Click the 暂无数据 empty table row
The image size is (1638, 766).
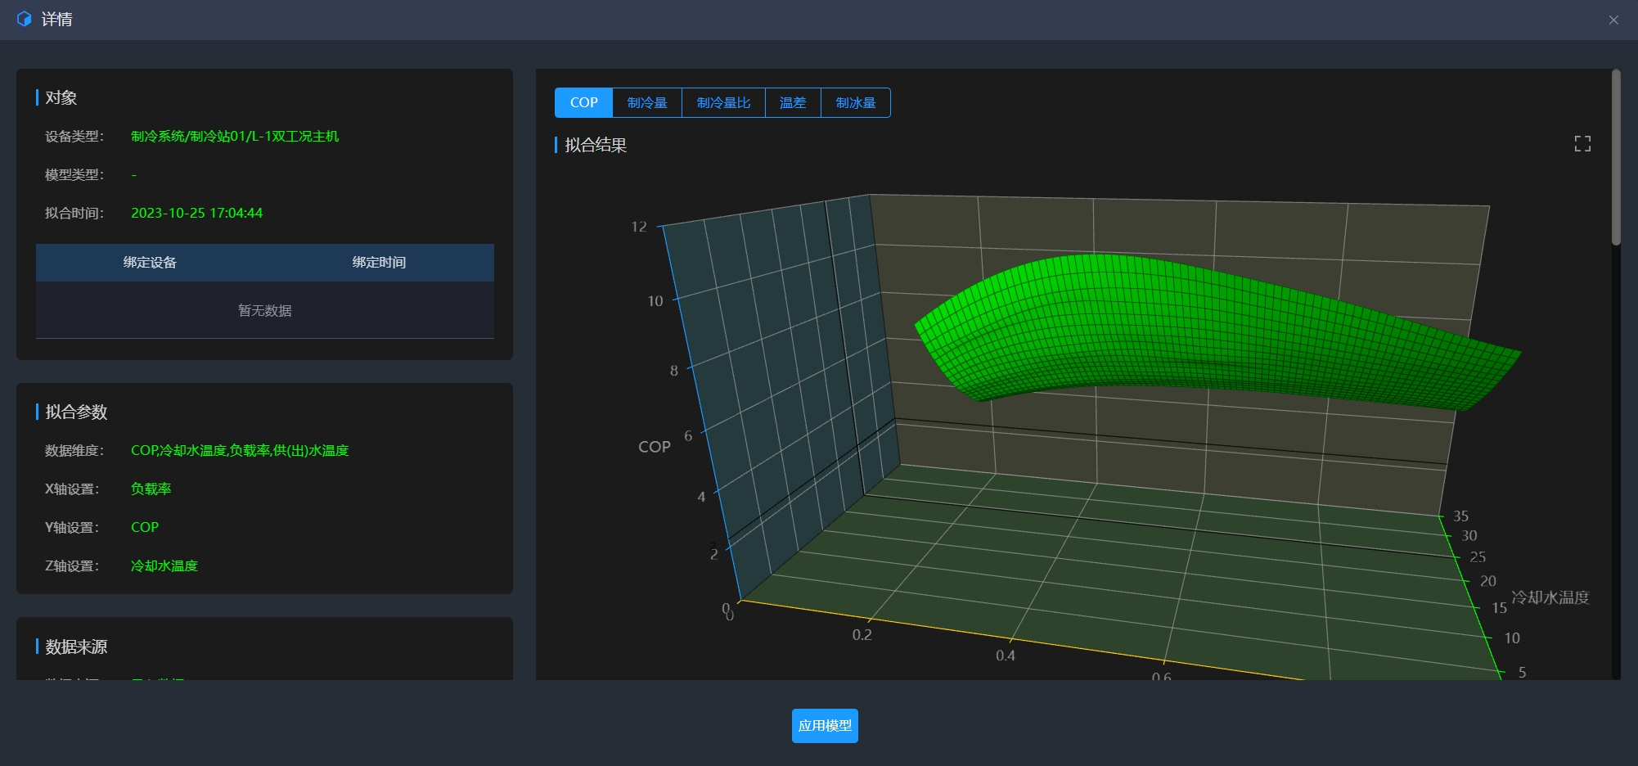pyautogui.click(x=264, y=311)
